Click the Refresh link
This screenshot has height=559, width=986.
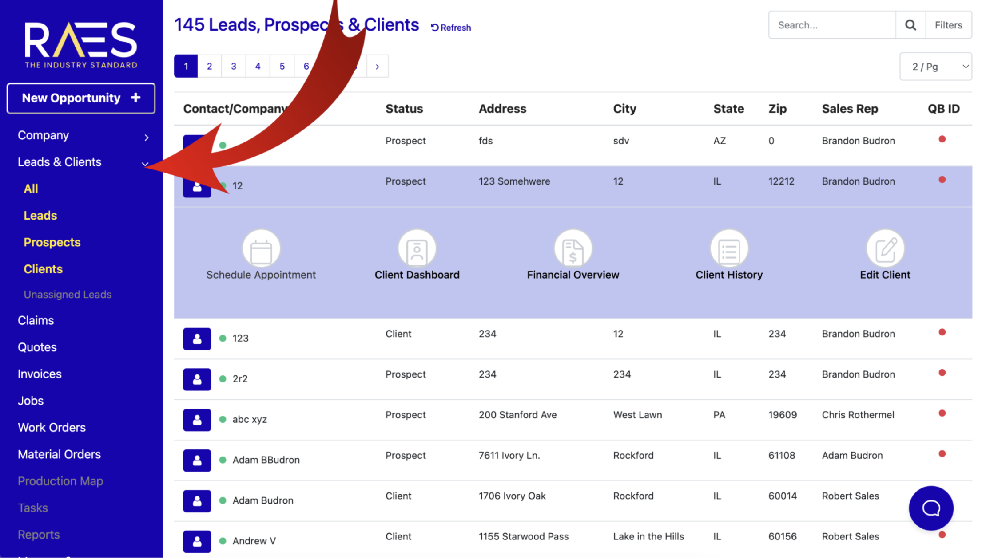[x=451, y=28]
